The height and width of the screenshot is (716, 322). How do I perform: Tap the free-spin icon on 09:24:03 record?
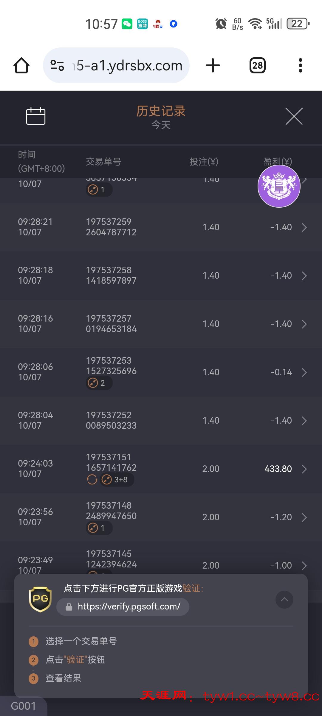click(92, 480)
